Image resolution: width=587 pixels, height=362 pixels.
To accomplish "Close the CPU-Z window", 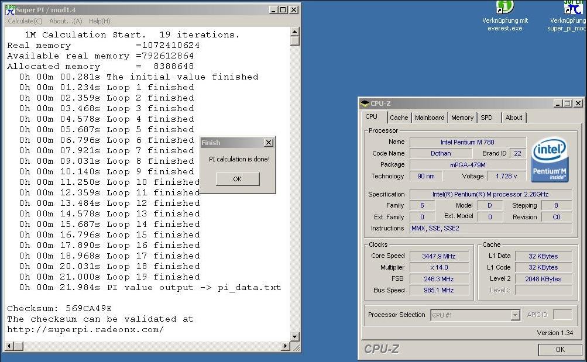I will (x=578, y=103).
